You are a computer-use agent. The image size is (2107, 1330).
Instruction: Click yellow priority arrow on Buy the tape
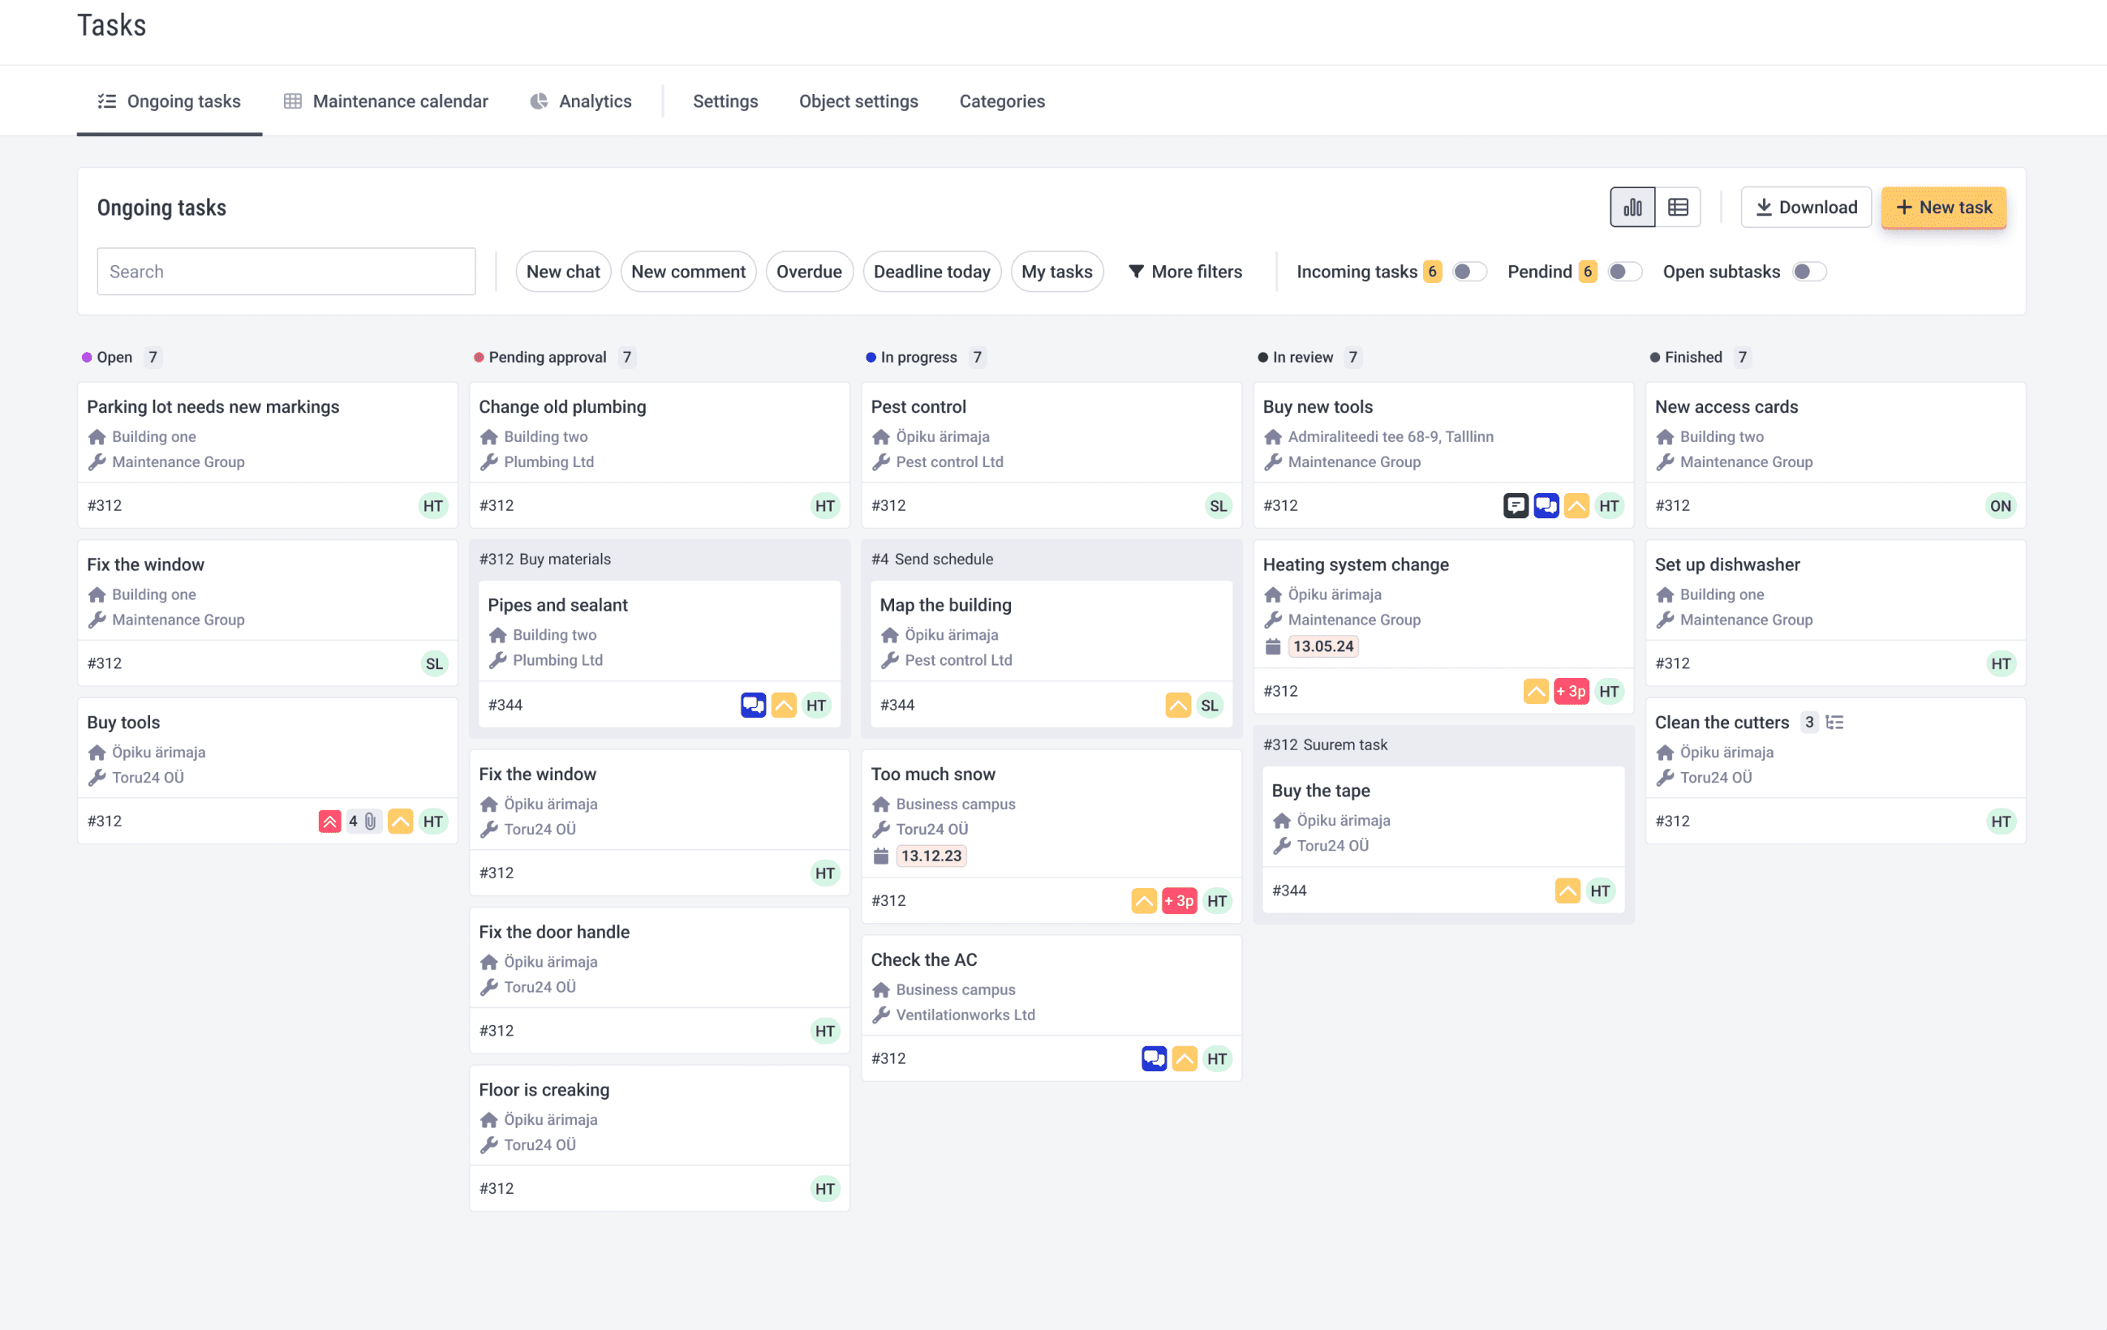pyautogui.click(x=1567, y=890)
